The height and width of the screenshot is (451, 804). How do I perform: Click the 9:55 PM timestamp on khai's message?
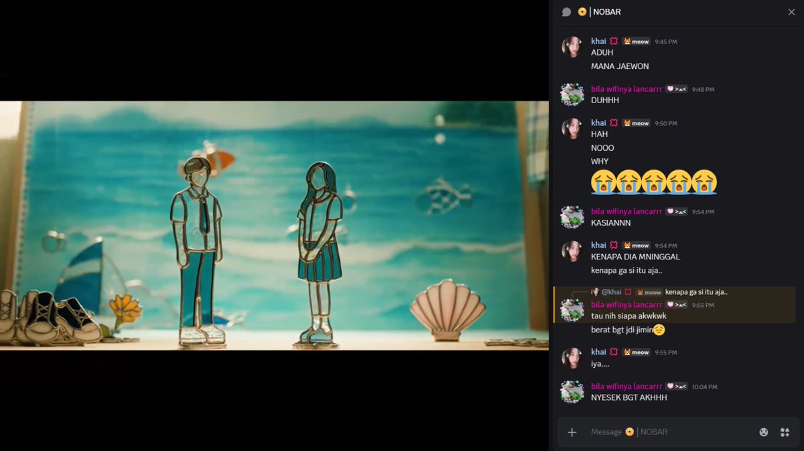(x=665, y=352)
